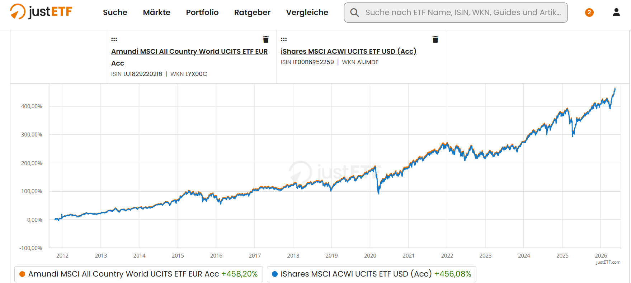Expand the Ratgeber navigation menu
The width and height of the screenshot is (631, 283).
(x=252, y=13)
